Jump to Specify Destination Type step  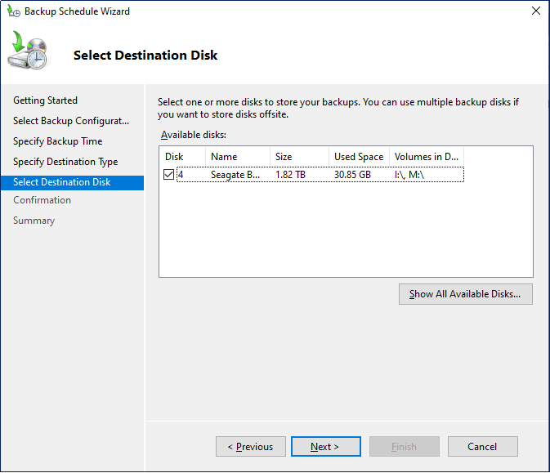point(65,162)
